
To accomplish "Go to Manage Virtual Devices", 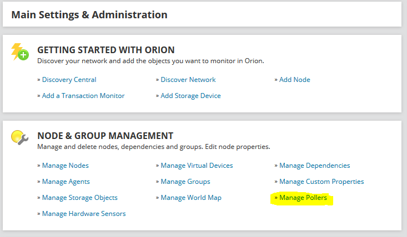I will [197, 166].
